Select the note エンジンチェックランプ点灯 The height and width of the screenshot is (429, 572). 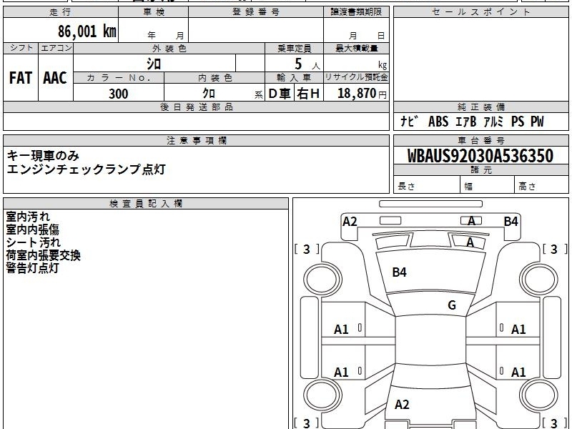86,169
